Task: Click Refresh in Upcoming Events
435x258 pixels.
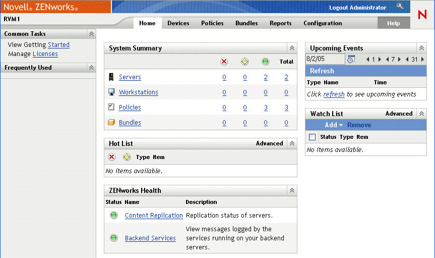Action: tap(322, 71)
